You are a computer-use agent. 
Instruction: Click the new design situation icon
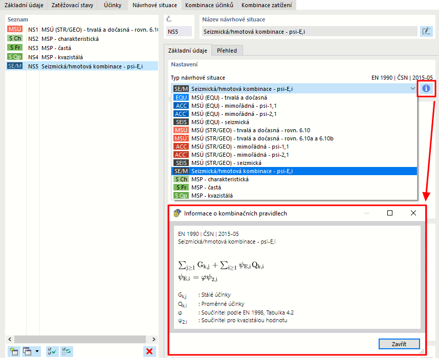pyautogui.click(x=14, y=351)
